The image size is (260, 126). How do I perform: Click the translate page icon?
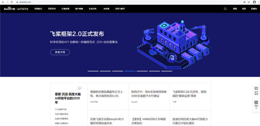pyautogui.click(x=244, y=2)
